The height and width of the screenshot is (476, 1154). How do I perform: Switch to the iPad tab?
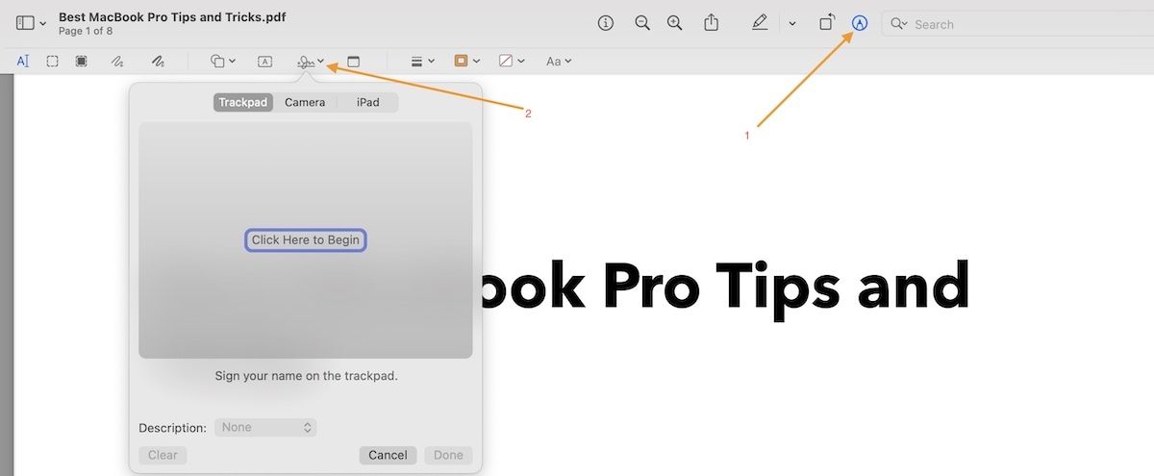tap(367, 102)
